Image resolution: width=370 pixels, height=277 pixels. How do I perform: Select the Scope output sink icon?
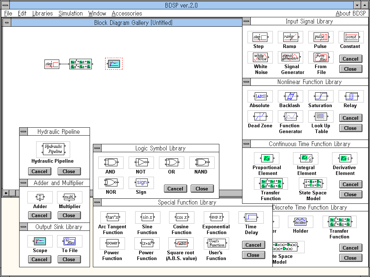click(40, 241)
